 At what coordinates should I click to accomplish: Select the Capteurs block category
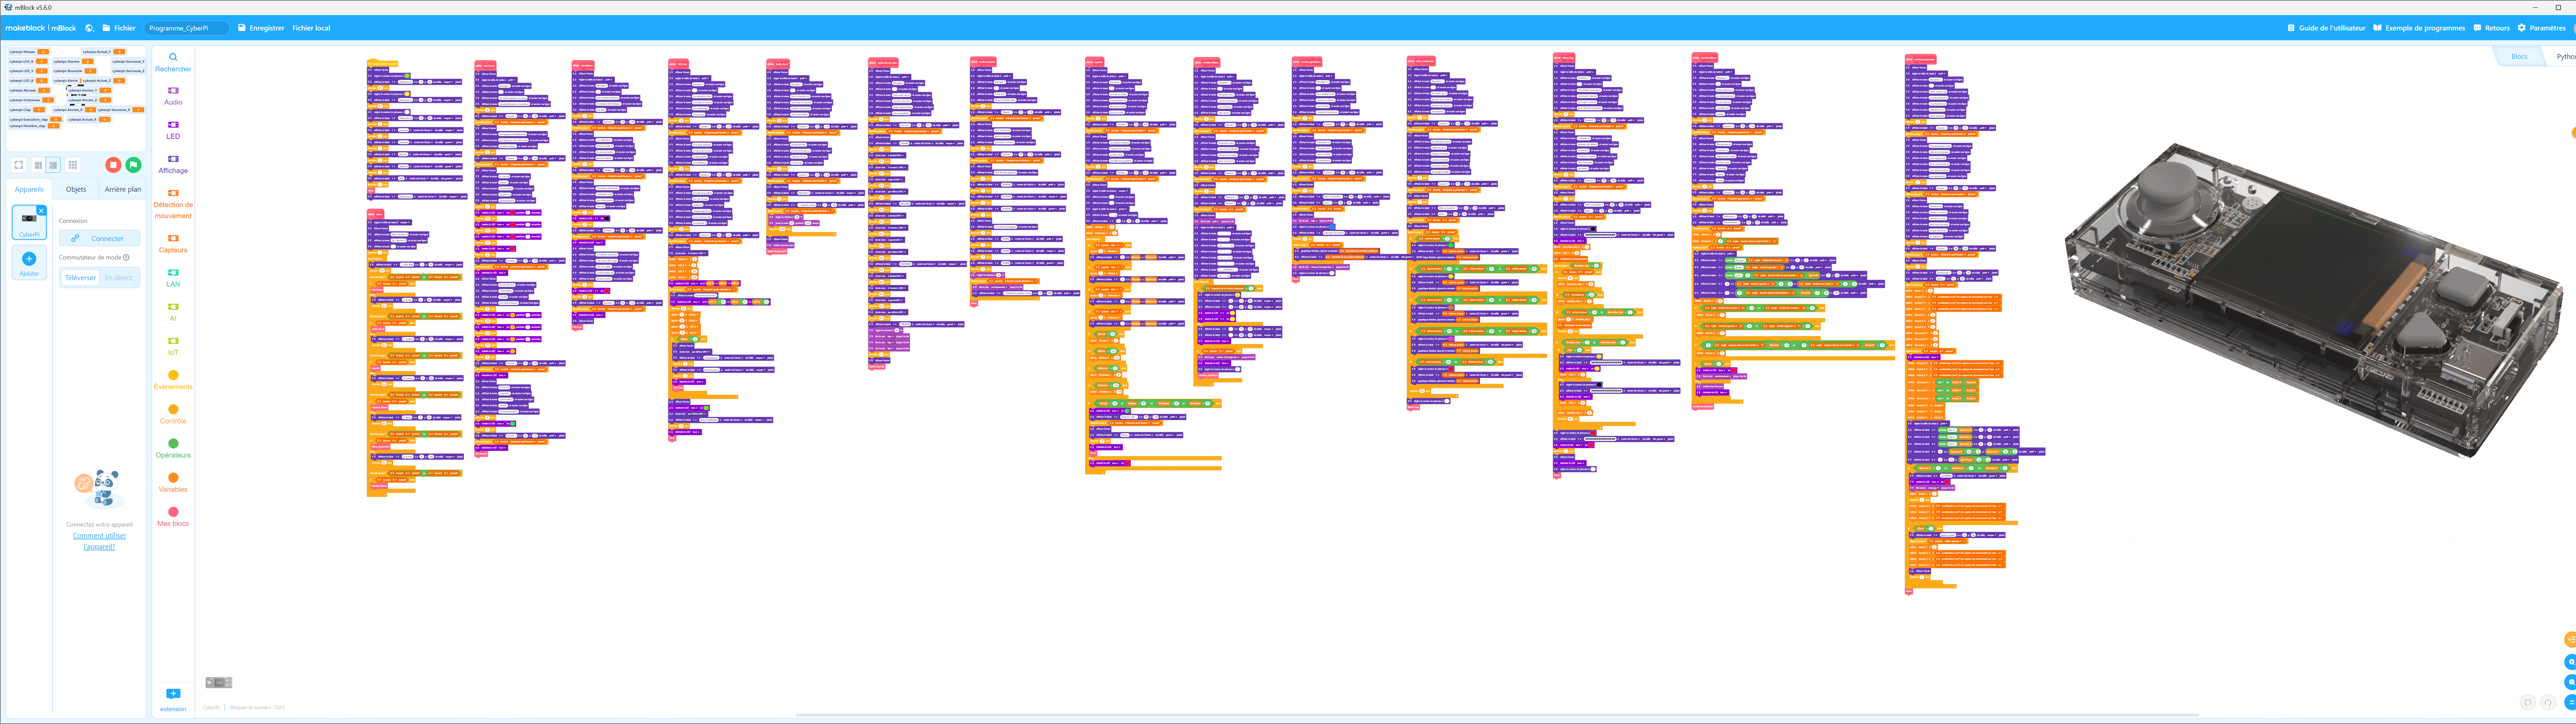click(173, 244)
